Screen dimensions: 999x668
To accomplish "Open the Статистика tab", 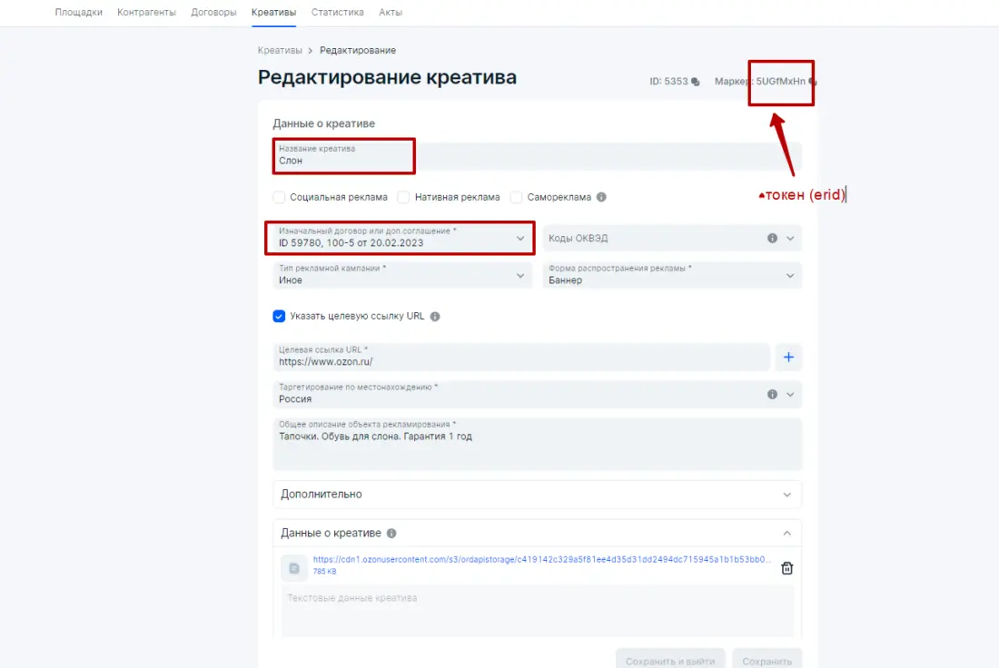I will click(338, 12).
